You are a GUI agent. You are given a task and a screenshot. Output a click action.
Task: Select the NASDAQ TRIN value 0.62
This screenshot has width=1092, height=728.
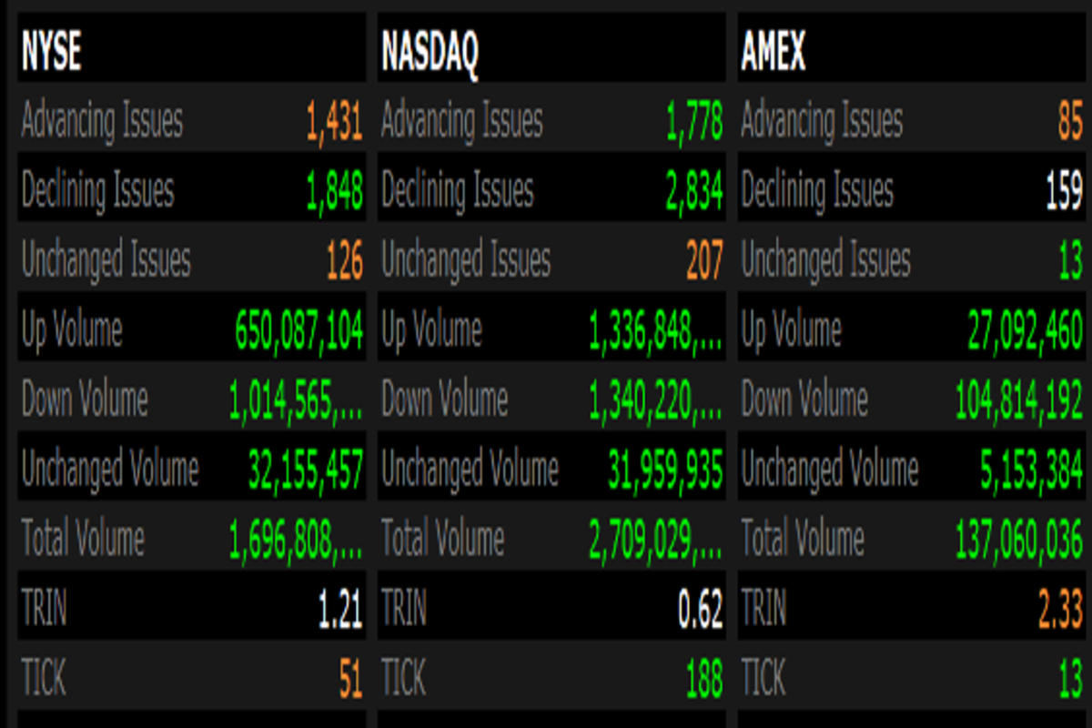(700, 610)
